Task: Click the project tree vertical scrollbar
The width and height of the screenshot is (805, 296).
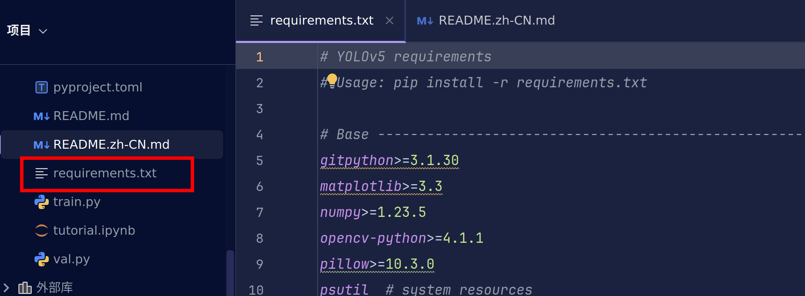Action: 230,273
